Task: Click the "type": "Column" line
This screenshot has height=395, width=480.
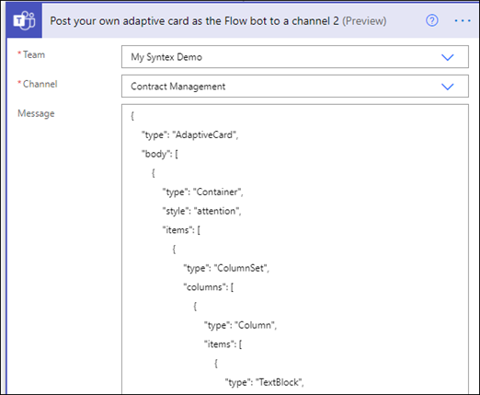Action: coord(240,325)
